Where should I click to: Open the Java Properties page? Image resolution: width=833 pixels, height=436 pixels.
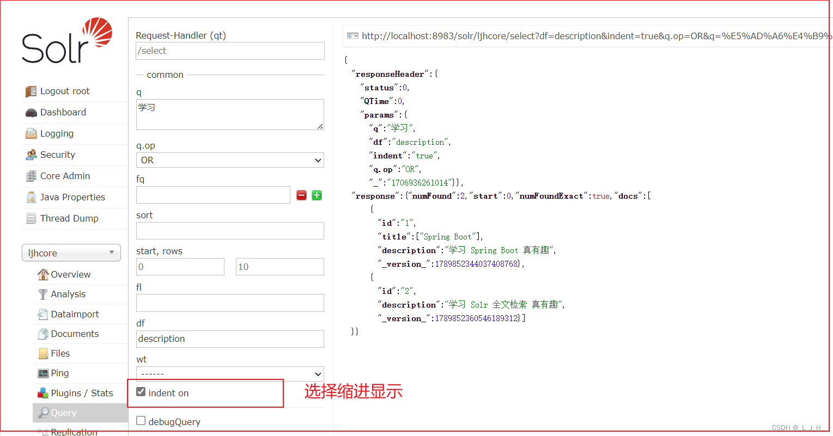(72, 198)
